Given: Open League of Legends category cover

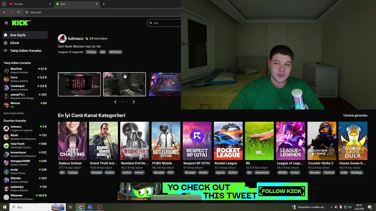Looking at the screenshot, I should pyautogui.click(x=291, y=141).
